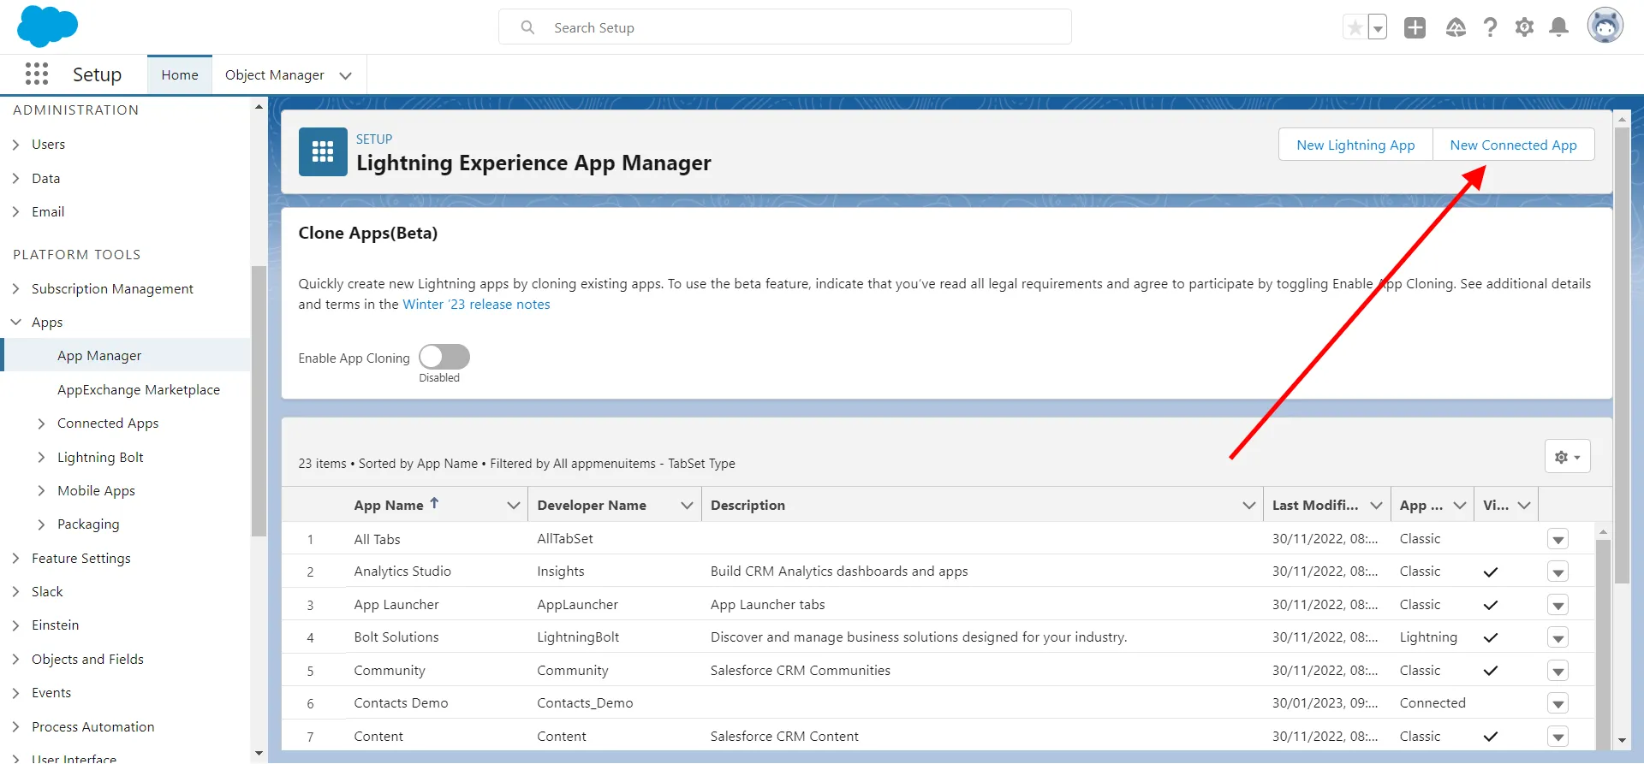Click the search magnifier icon
The height and width of the screenshot is (764, 1644).
click(527, 27)
